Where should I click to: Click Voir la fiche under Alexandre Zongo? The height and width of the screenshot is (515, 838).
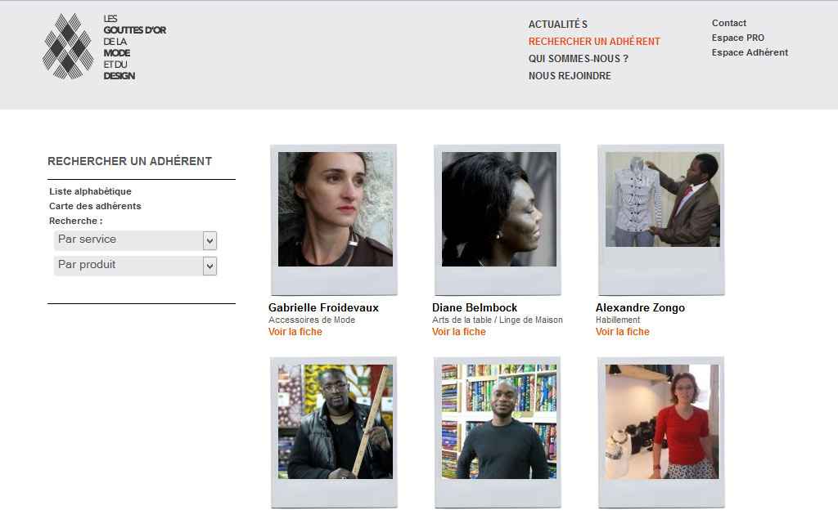pos(622,331)
